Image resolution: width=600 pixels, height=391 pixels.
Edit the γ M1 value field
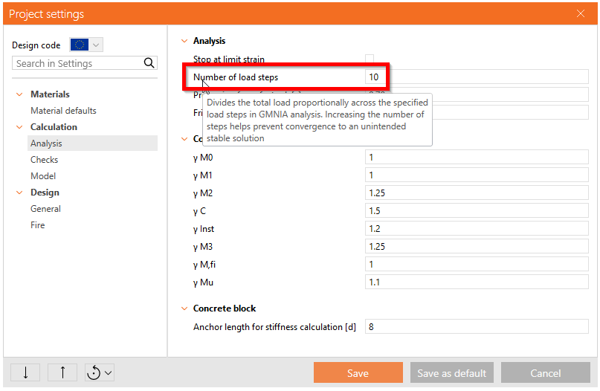pos(477,175)
